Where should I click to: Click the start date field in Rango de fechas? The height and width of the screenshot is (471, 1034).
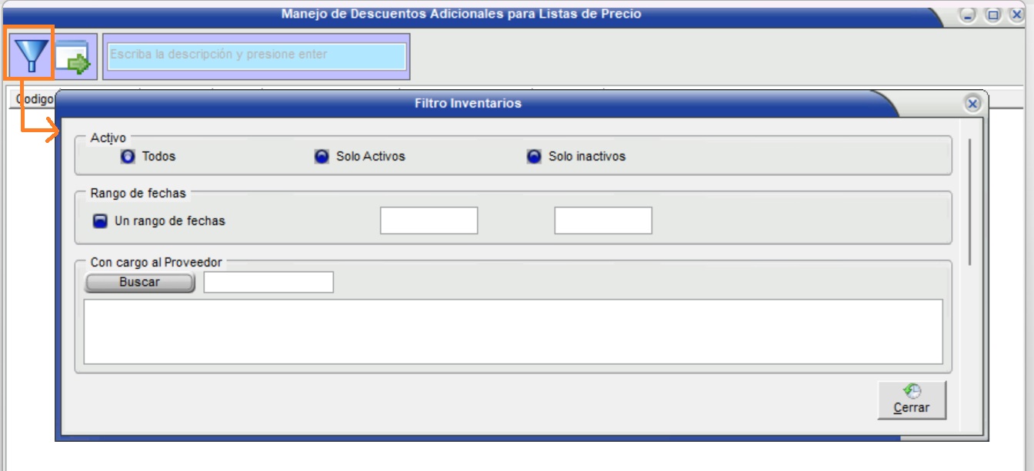pos(429,221)
